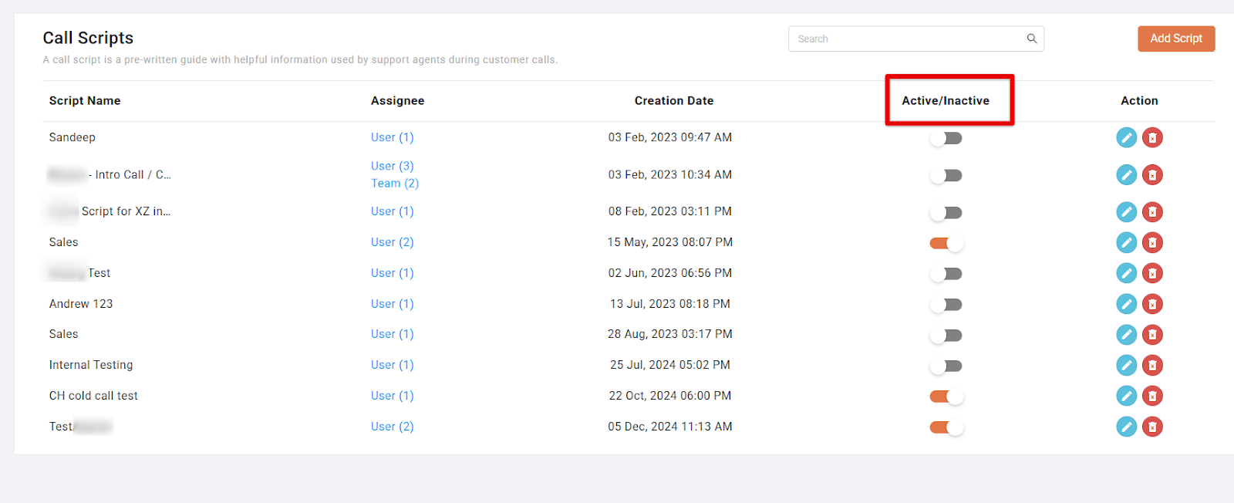
Task: Click the Script Name column header
Action: point(85,101)
